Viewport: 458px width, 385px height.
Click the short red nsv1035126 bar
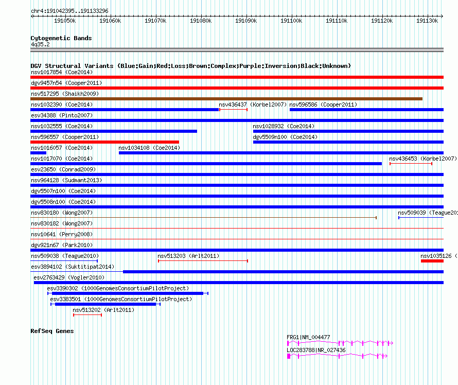pyautogui.click(x=432, y=261)
